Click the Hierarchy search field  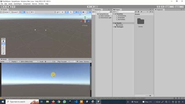coord(103,12)
